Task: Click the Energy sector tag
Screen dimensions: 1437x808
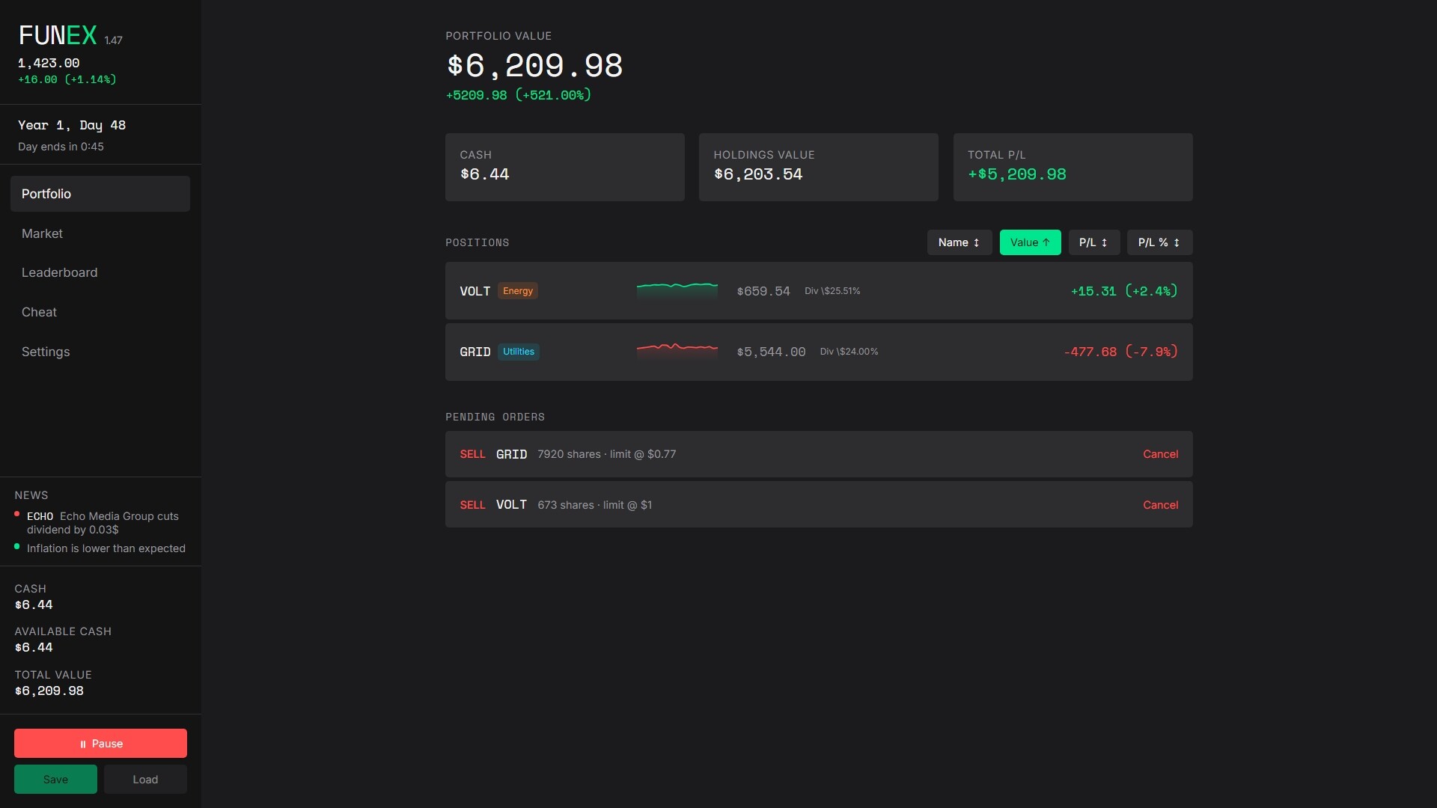Action: point(518,291)
